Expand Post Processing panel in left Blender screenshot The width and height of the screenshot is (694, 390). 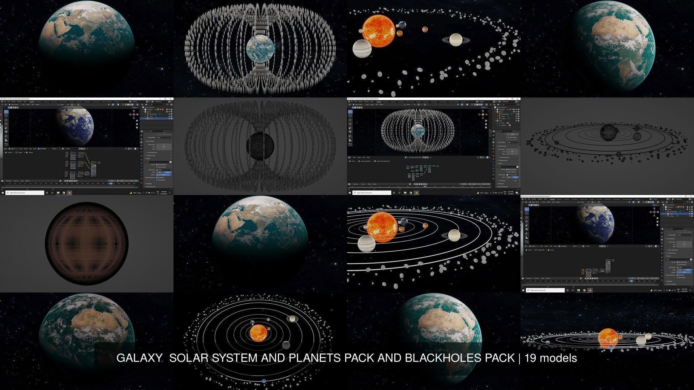[x=150, y=187]
